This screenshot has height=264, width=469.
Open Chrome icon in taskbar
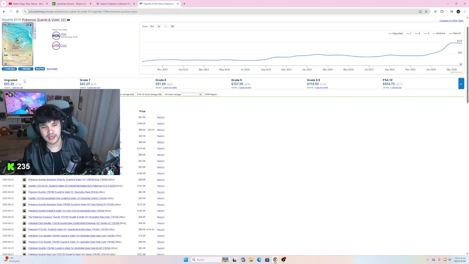tap(275, 260)
